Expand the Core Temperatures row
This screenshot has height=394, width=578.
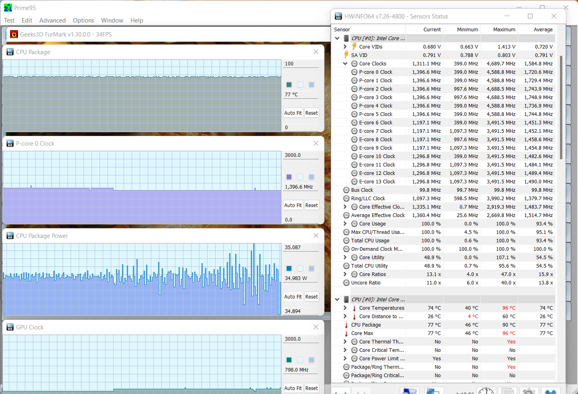(x=345, y=308)
